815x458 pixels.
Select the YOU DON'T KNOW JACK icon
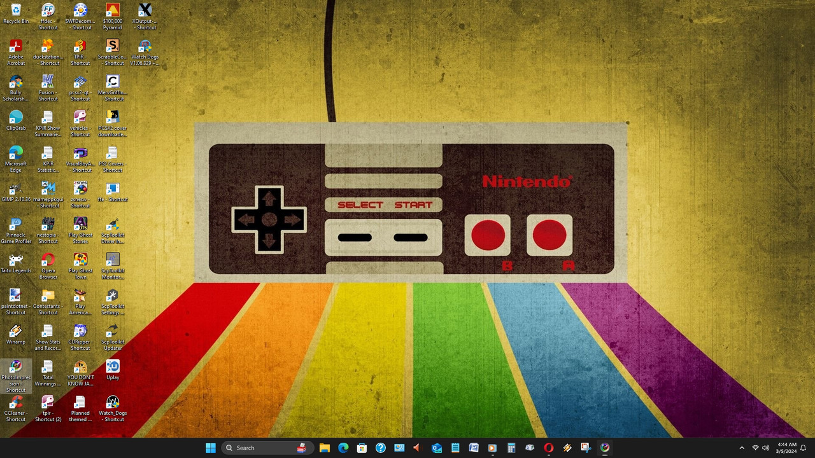click(x=80, y=373)
